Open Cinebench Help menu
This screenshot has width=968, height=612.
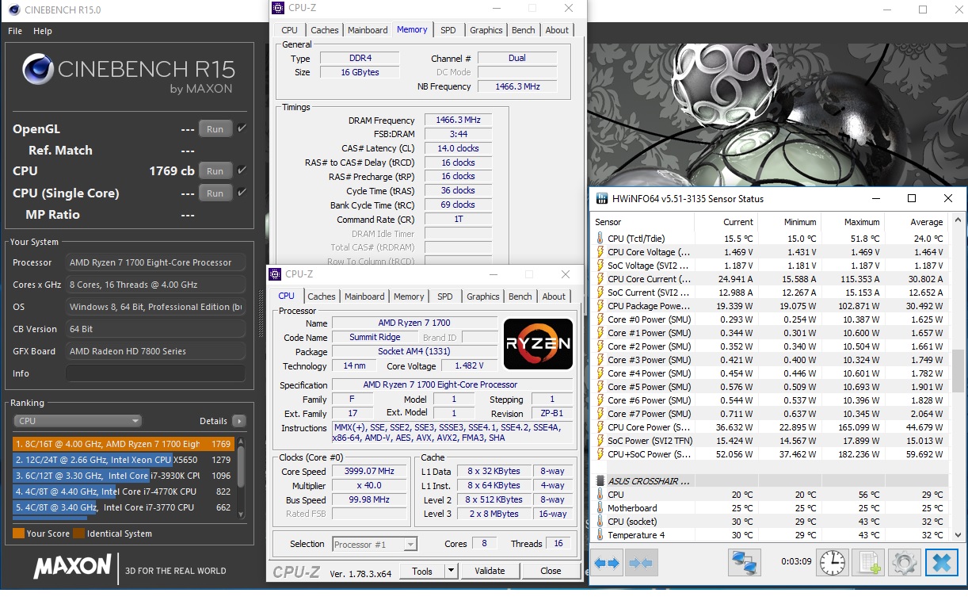click(x=43, y=31)
